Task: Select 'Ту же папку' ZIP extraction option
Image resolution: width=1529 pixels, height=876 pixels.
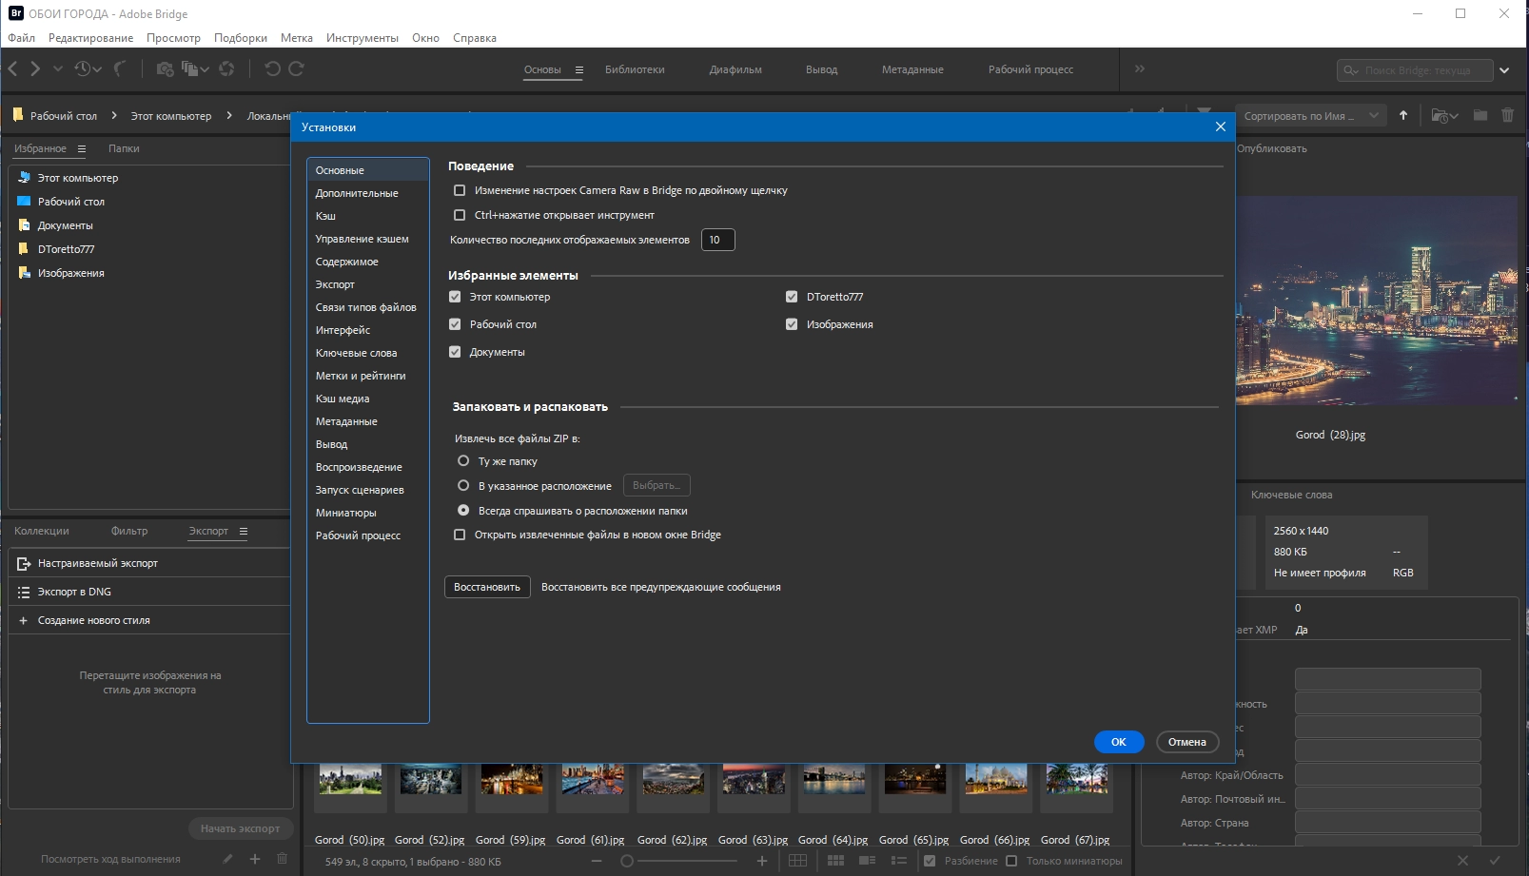Action: (x=463, y=461)
